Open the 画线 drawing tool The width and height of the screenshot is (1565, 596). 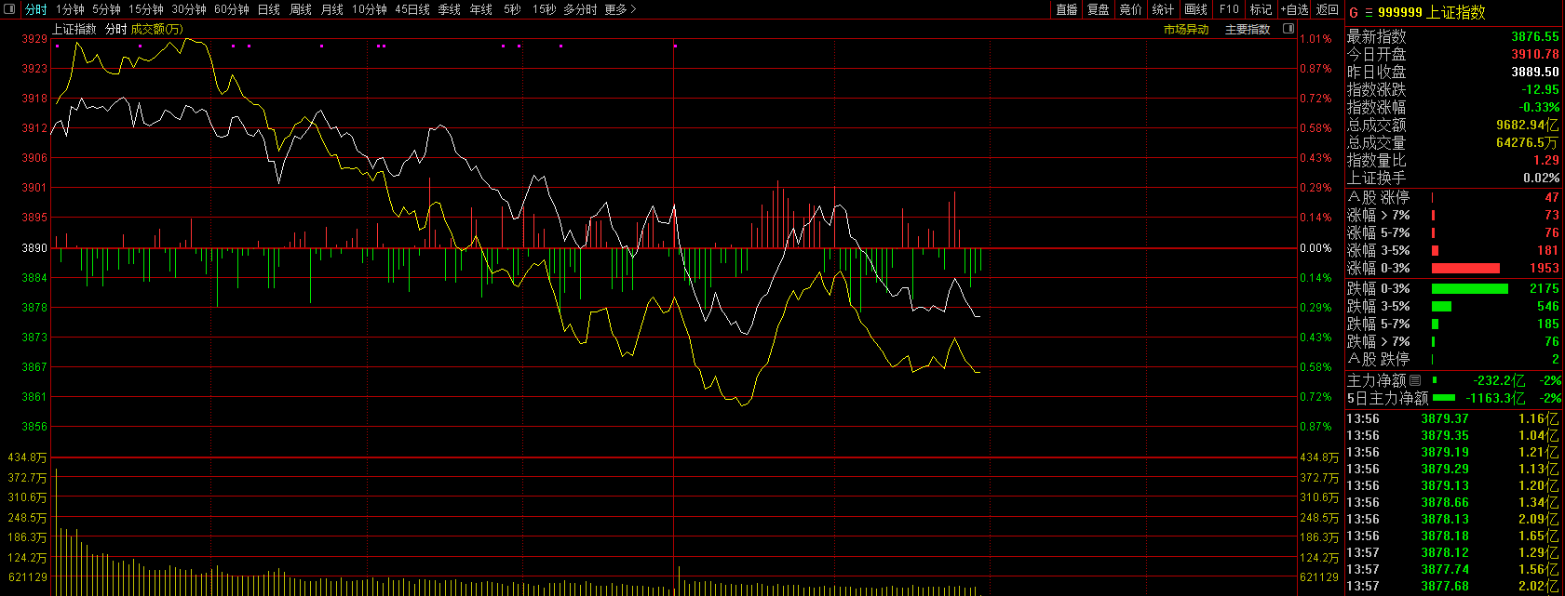tap(1195, 9)
